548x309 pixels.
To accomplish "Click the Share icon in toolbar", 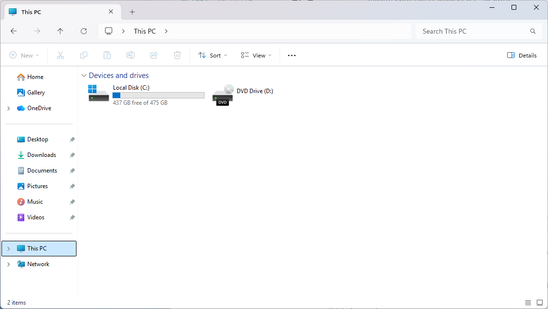I will [x=154, y=56].
